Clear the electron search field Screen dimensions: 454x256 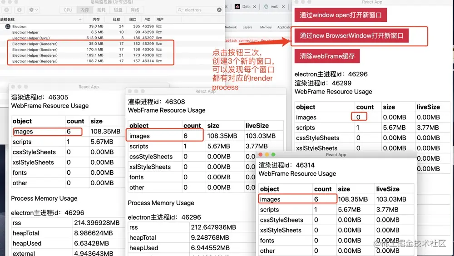(x=219, y=10)
